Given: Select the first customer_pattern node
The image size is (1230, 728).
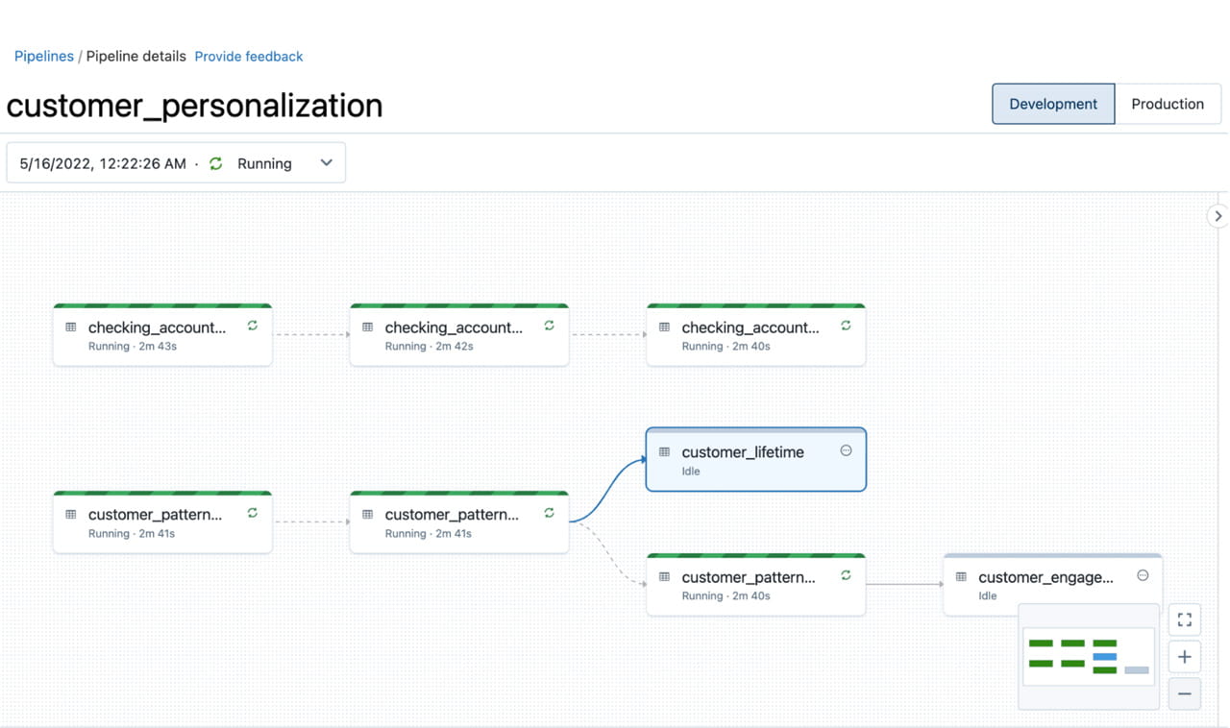Looking at the screenshot, I should [161, 522].
